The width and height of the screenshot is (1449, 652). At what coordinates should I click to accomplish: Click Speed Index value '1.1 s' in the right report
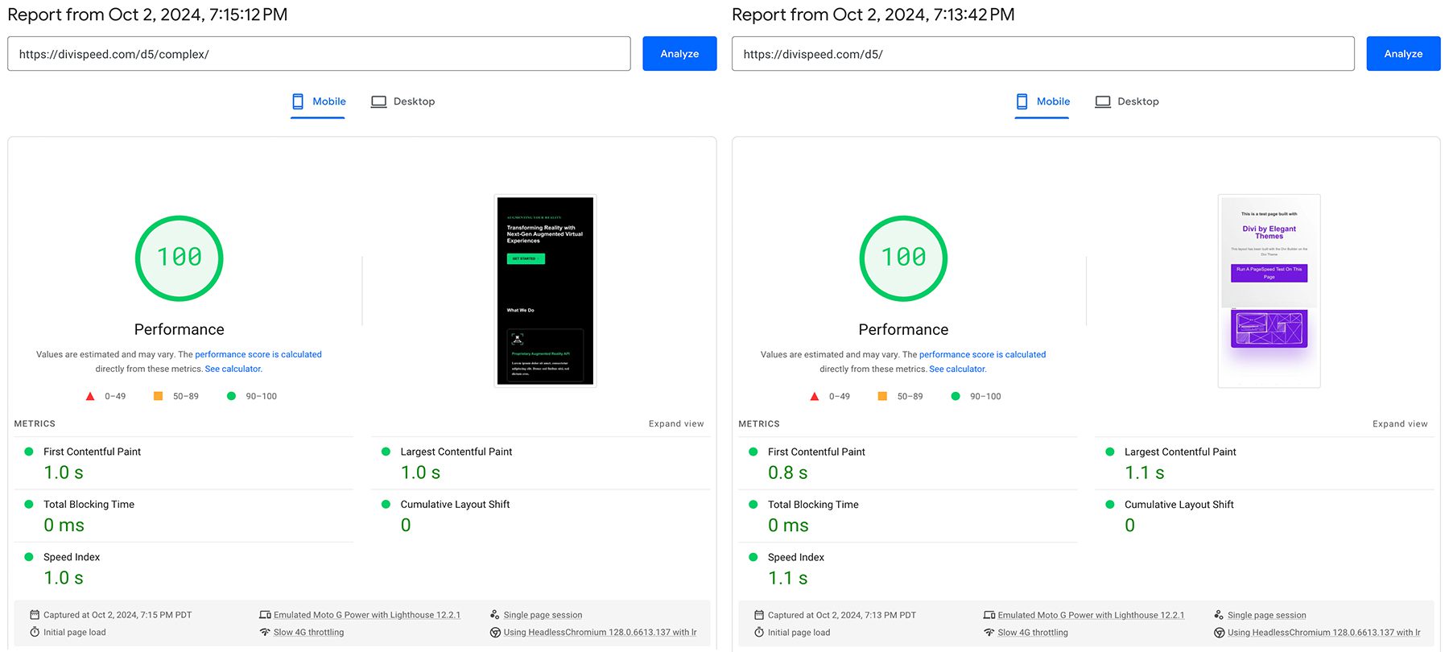(x=787, y=578)
